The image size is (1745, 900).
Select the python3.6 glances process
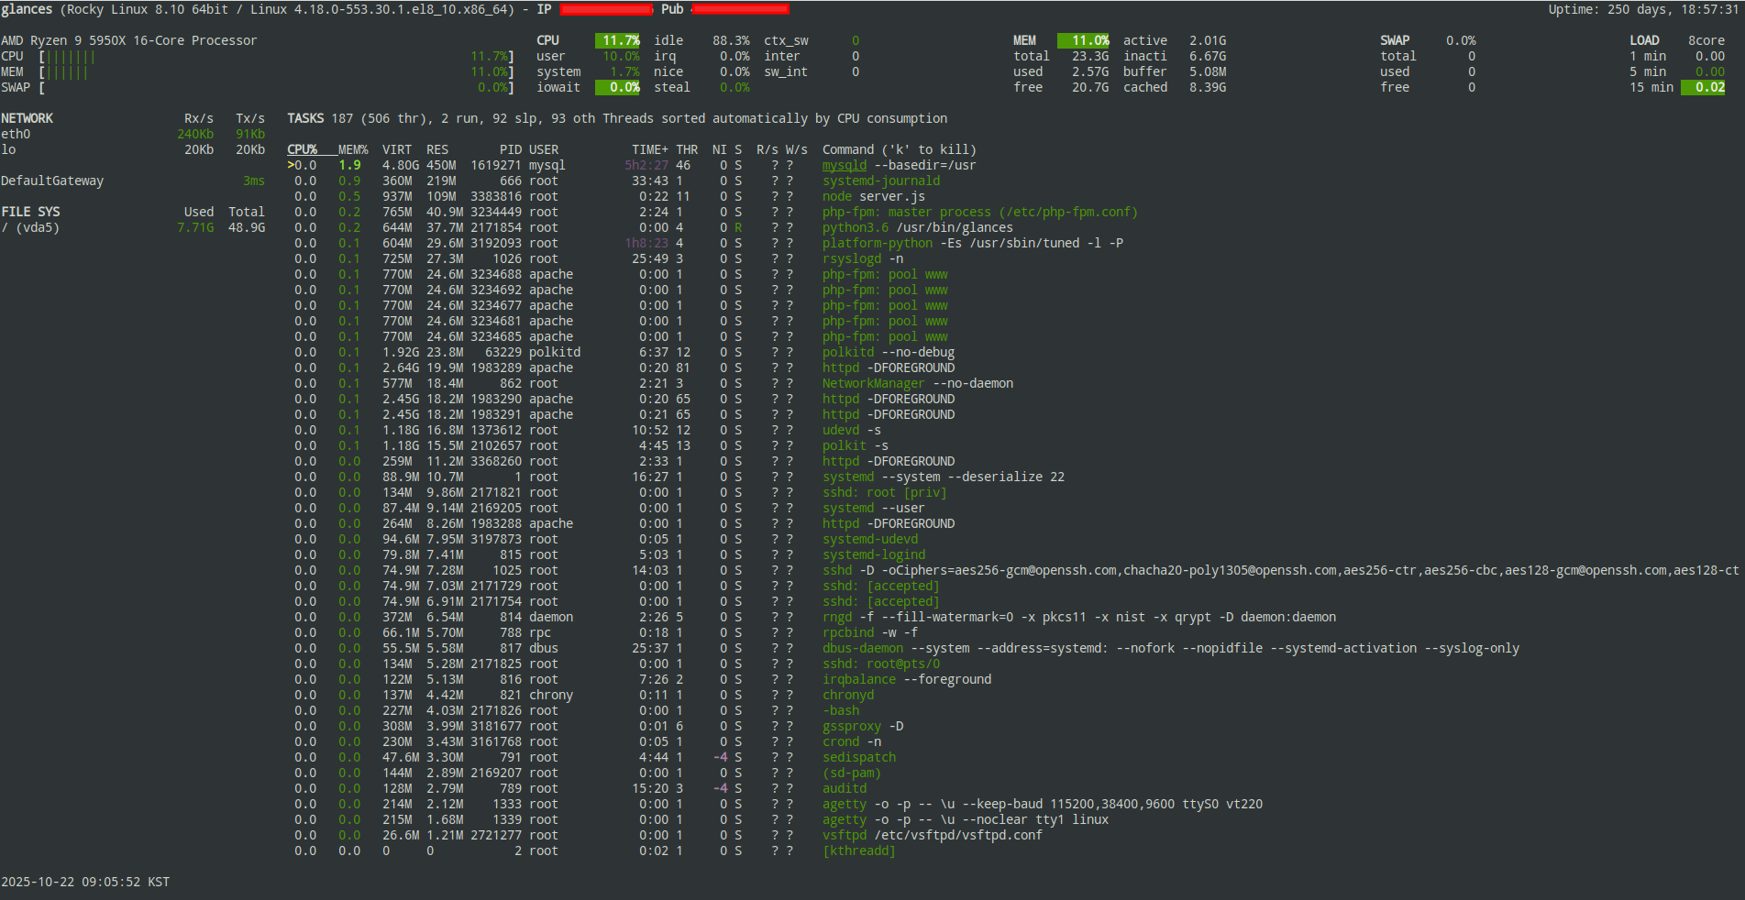pos(917,227)
